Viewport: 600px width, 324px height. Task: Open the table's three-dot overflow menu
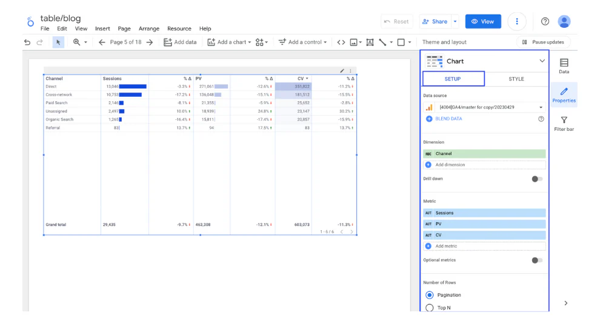[350, 71]
